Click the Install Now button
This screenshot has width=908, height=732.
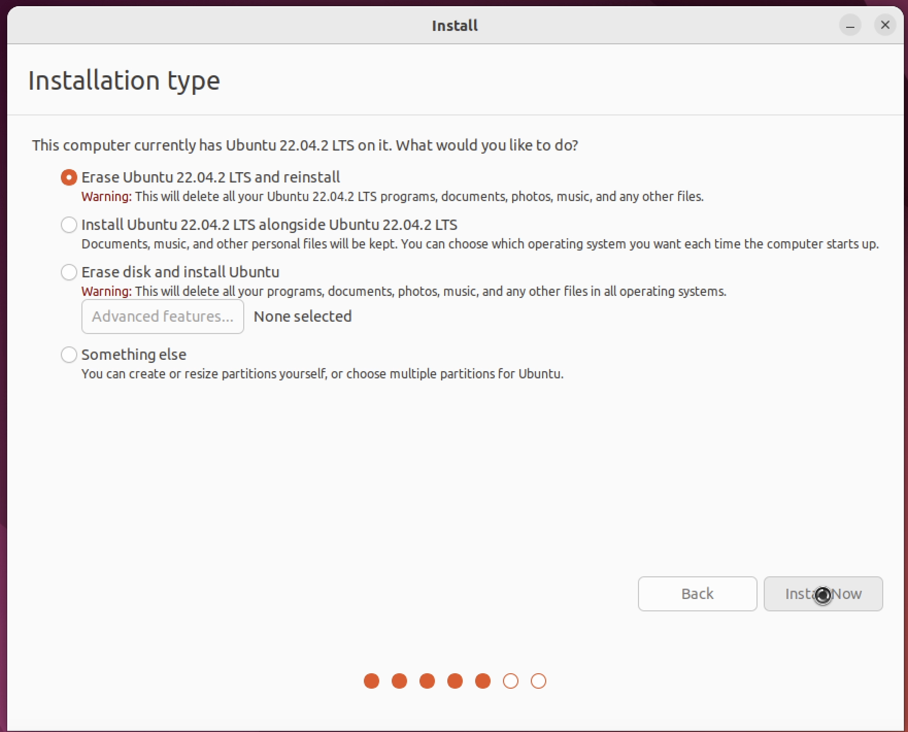pos(823,594)
